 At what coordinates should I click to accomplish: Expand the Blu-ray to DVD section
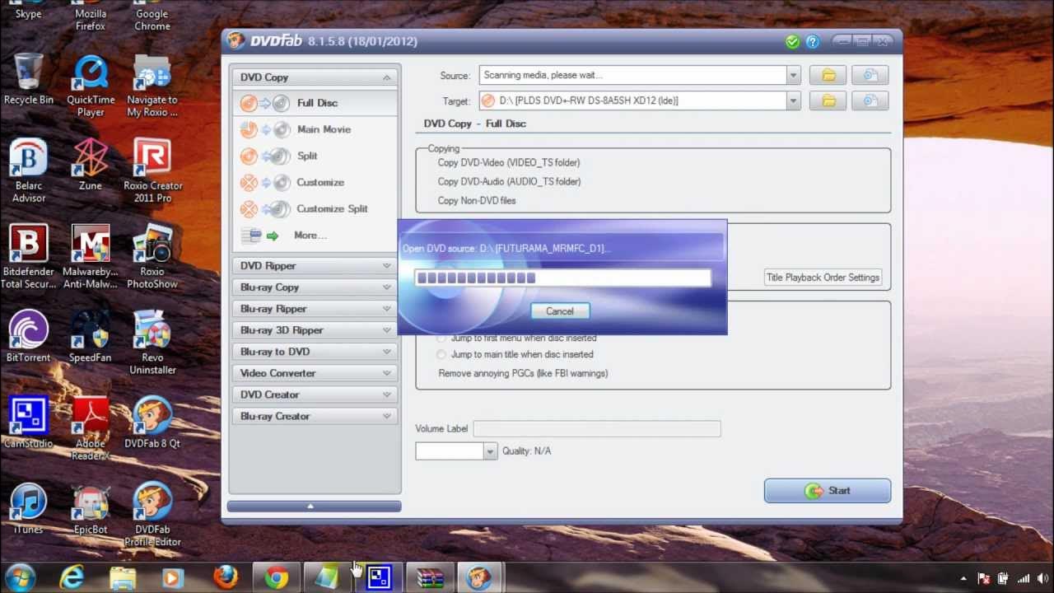point(387,352)
